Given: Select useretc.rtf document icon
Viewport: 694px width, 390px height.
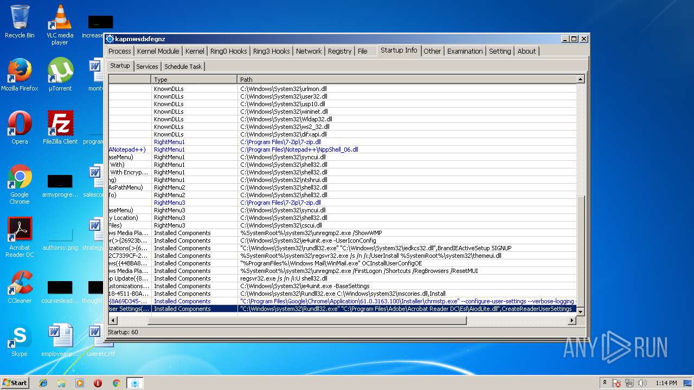Looking at the screenshot, I should [101, 340].
